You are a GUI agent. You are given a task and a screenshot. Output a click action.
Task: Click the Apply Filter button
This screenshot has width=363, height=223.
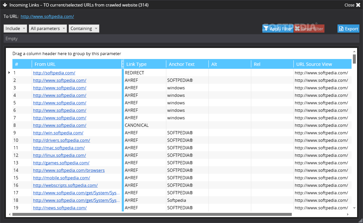coord(278,29)
